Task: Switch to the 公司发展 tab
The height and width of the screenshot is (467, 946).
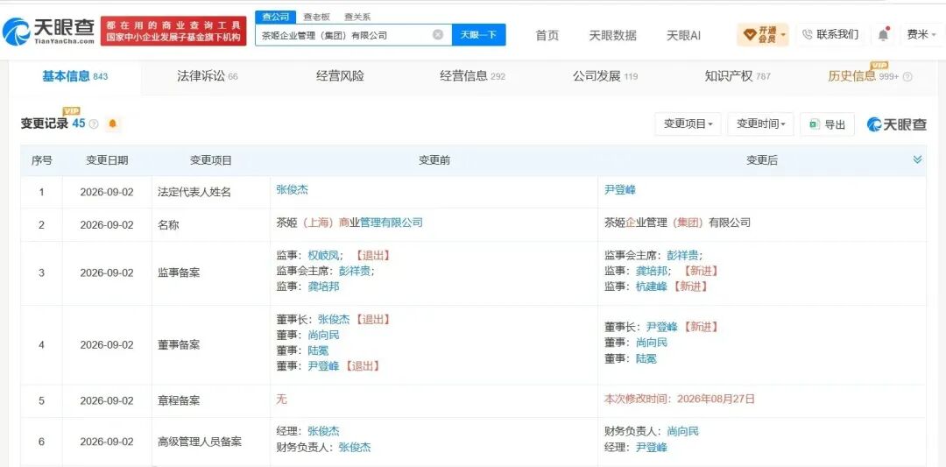Action: pos(605,76)
